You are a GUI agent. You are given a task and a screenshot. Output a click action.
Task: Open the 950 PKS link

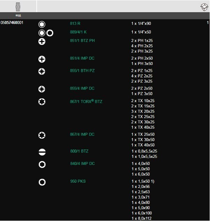(x=78, y=181)
